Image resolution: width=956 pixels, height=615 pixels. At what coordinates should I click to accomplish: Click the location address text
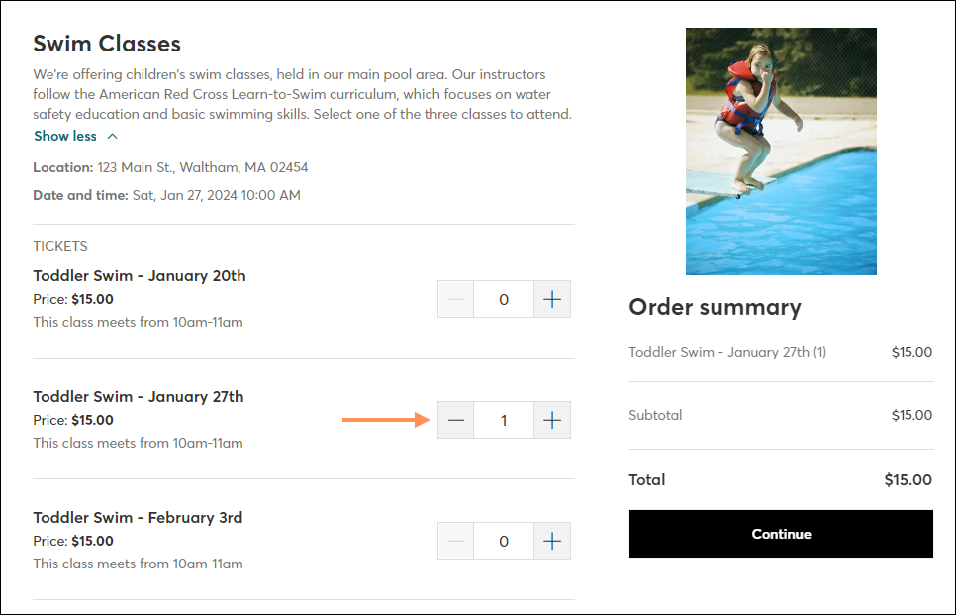coord(203,167)
